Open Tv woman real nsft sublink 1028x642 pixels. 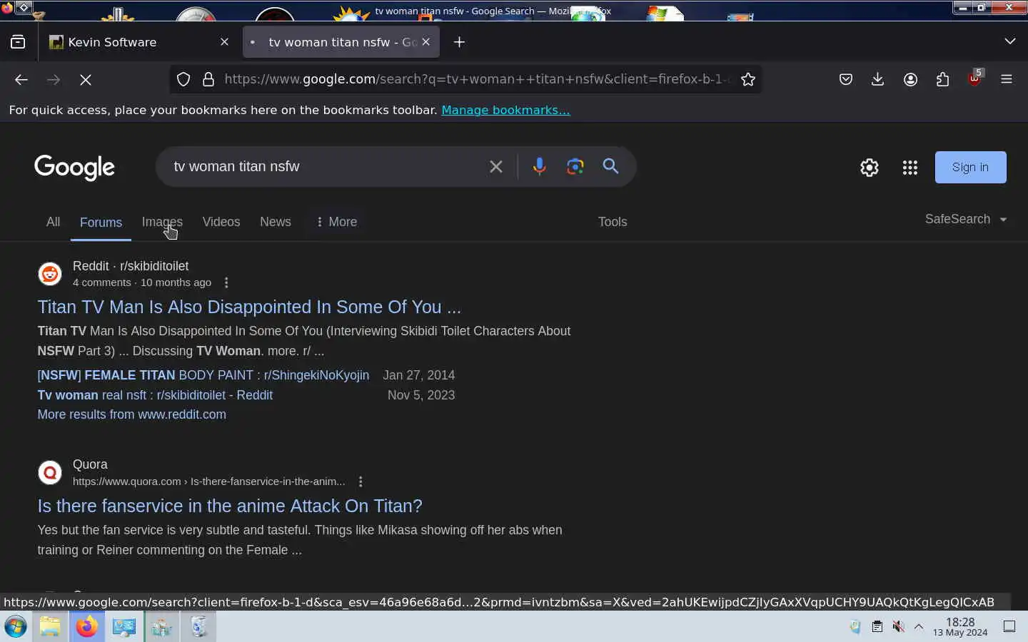[155, 395]
